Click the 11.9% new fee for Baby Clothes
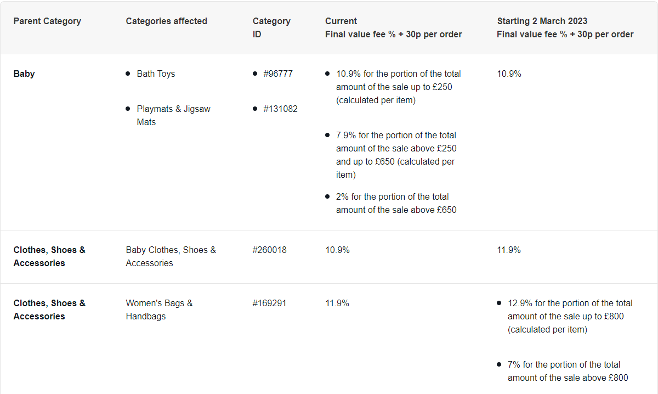 coord(509,250)
